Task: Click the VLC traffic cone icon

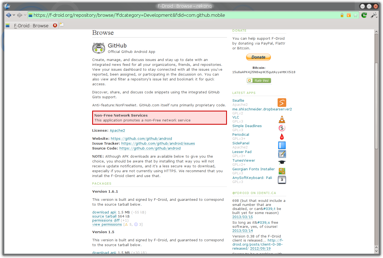Action: [x=282, y=119]
